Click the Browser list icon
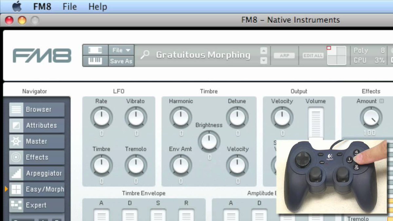 16,110
